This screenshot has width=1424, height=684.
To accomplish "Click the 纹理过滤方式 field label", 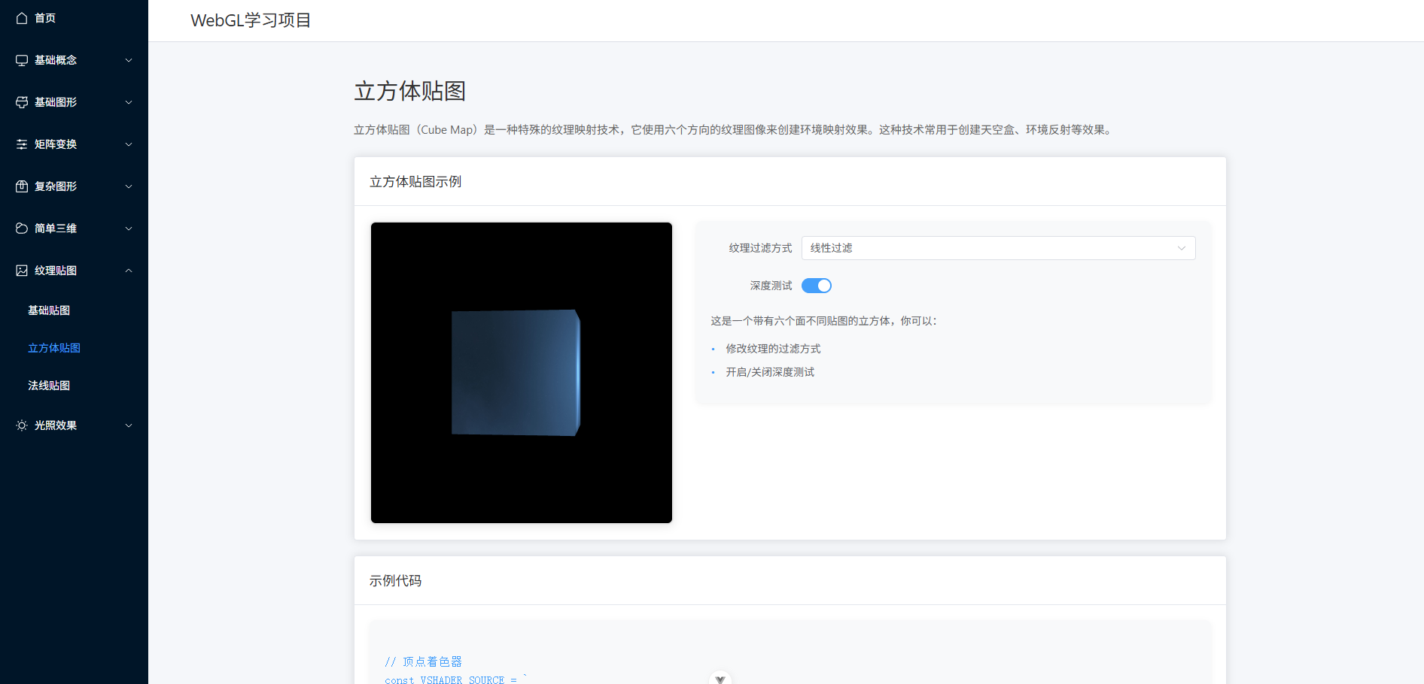I will [760, 248].
